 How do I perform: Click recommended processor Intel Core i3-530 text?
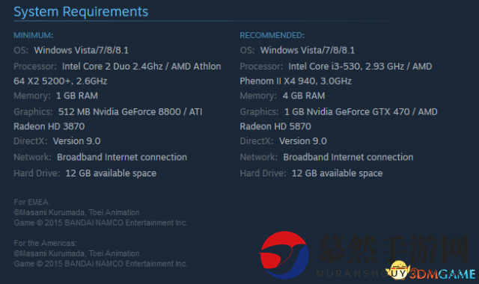324,67
